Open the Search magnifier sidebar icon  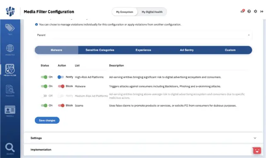pos(10,149)
